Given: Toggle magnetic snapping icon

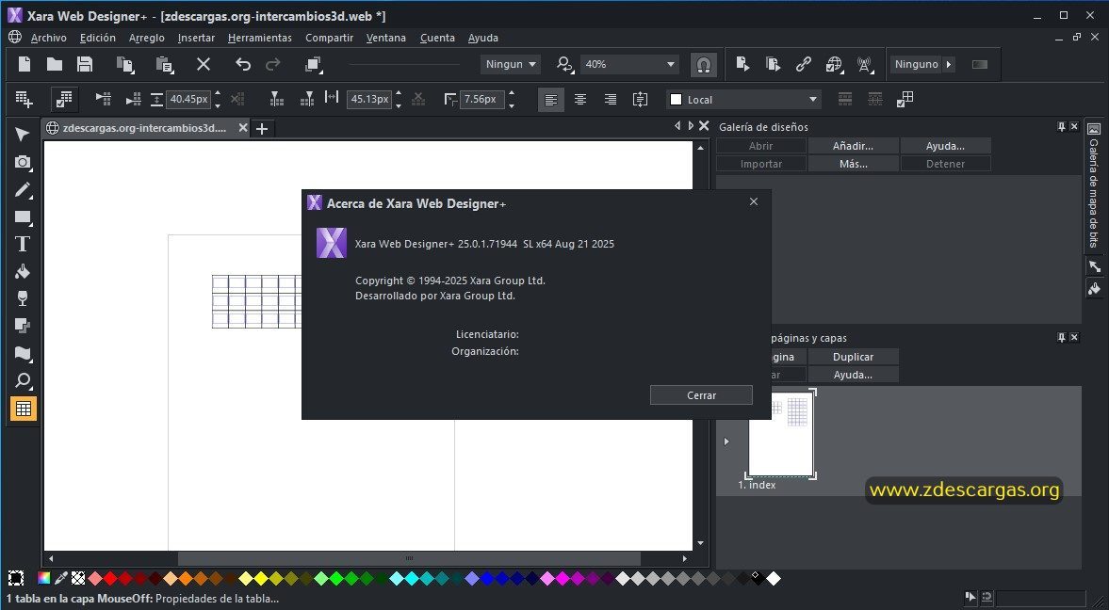Looking at the screenshot, I should click(703, 64).
